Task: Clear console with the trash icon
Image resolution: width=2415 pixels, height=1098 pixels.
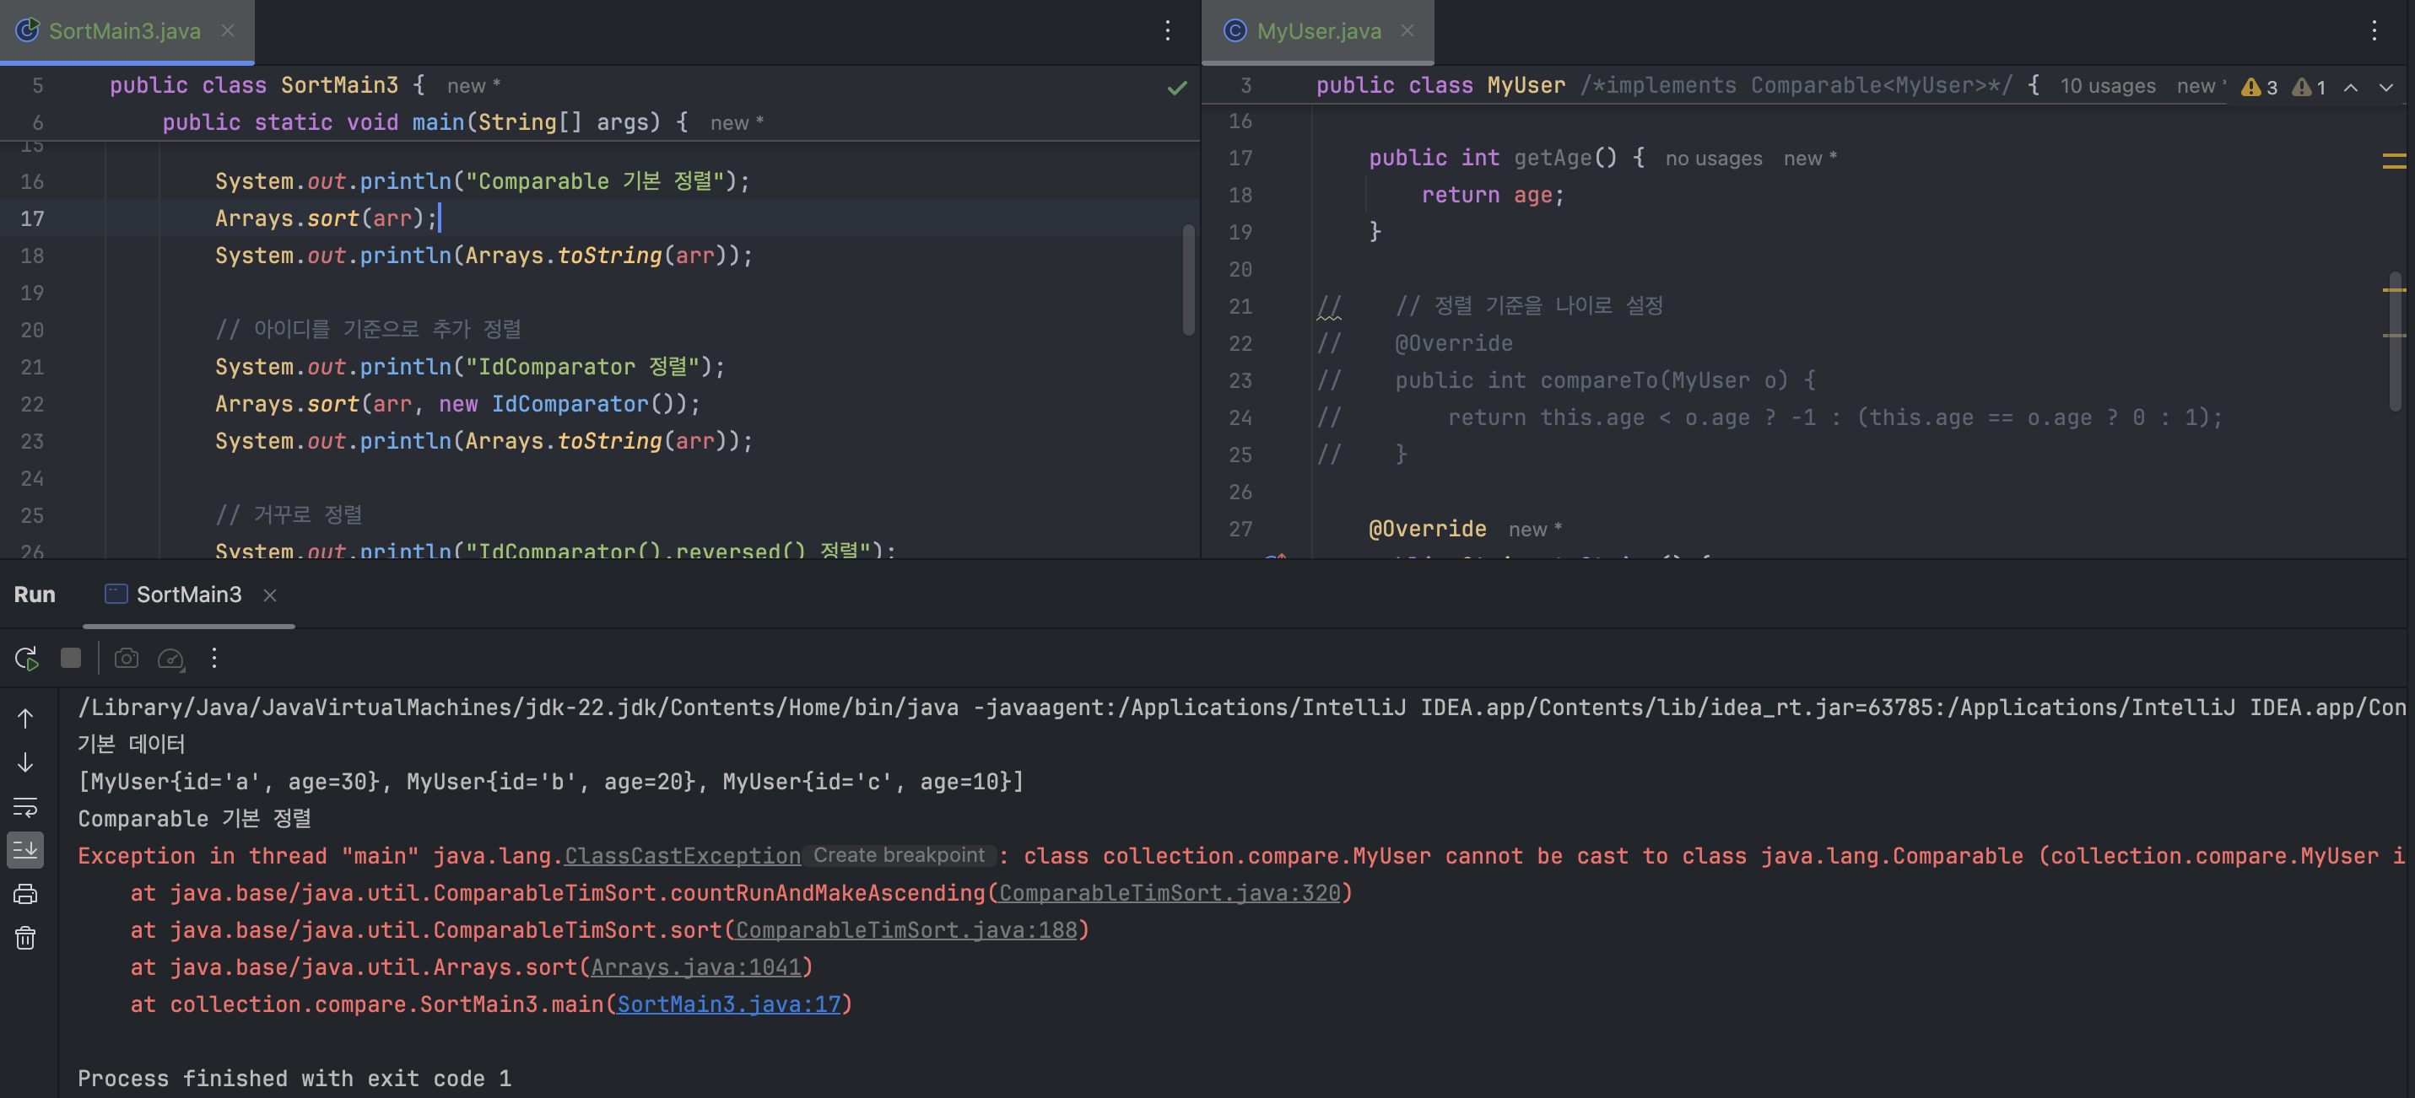Action: [25, 938]
